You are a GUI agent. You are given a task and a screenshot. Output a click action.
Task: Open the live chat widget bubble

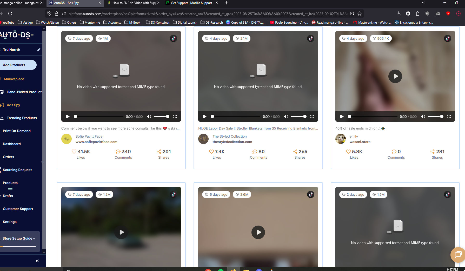pyautogui.click(x=458, y=255)
